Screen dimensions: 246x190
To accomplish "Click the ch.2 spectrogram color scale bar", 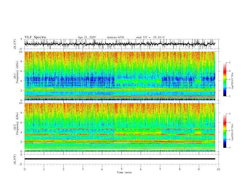I will (x=225, y=131).
